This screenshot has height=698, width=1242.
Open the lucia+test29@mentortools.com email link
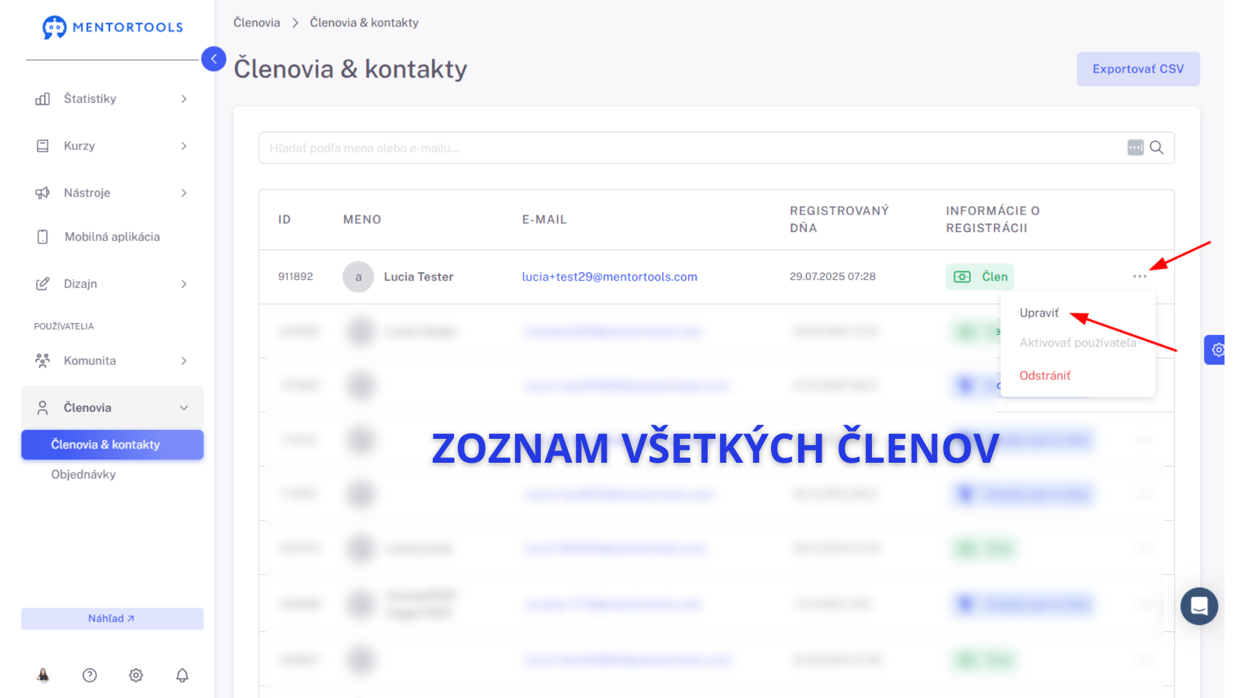click(609, 277)
